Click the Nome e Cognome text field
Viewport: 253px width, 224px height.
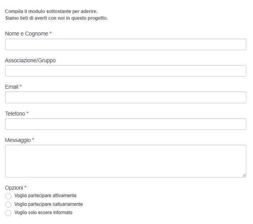126,44
